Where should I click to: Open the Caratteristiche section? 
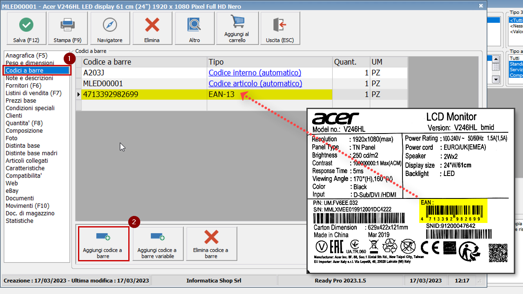(25, 168)
